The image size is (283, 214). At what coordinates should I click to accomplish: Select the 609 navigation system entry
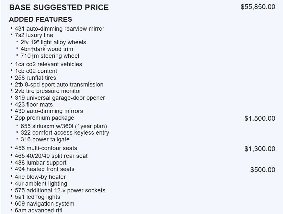(45, 204)
